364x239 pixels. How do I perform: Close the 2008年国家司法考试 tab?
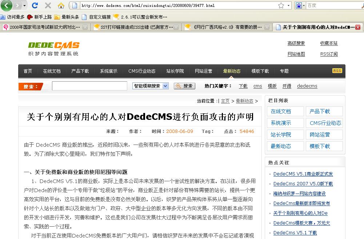(85, 27)
